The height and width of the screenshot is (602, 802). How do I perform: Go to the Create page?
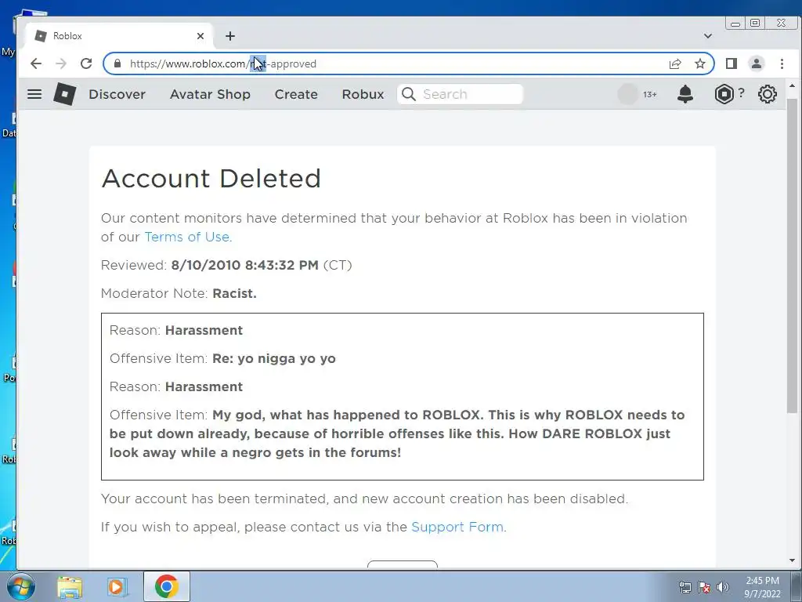tap(296, 94)
